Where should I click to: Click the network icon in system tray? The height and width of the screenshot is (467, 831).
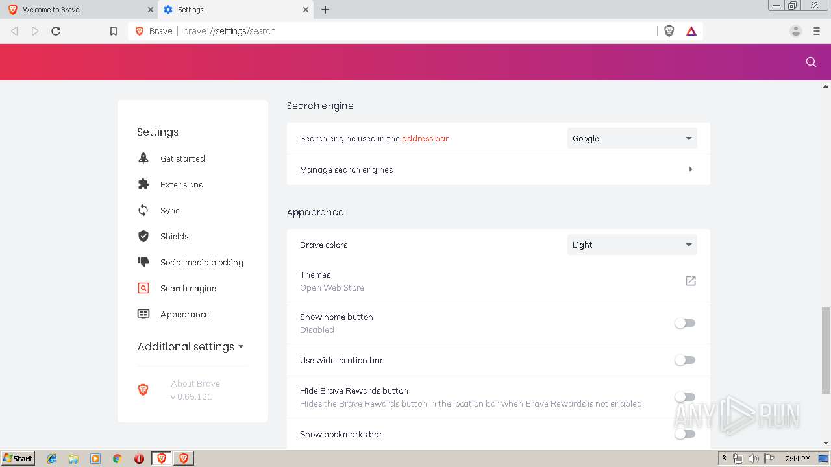(738, 459)
